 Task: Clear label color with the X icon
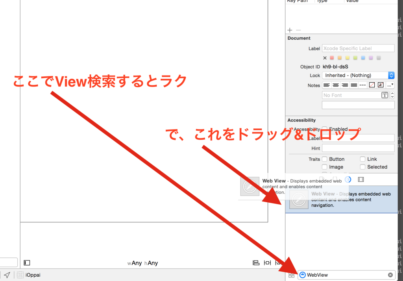click(x=325, y=58)
